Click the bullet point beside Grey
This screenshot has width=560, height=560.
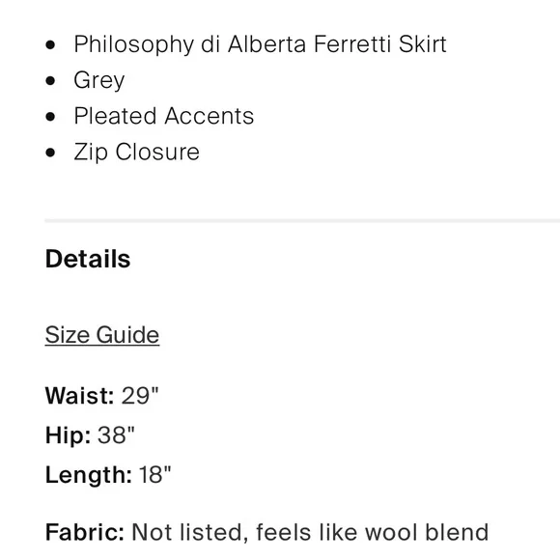coord(51,81)
